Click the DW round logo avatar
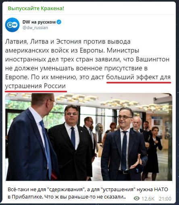The width and height of the screenshot is (179, 205). coord(12,25)
